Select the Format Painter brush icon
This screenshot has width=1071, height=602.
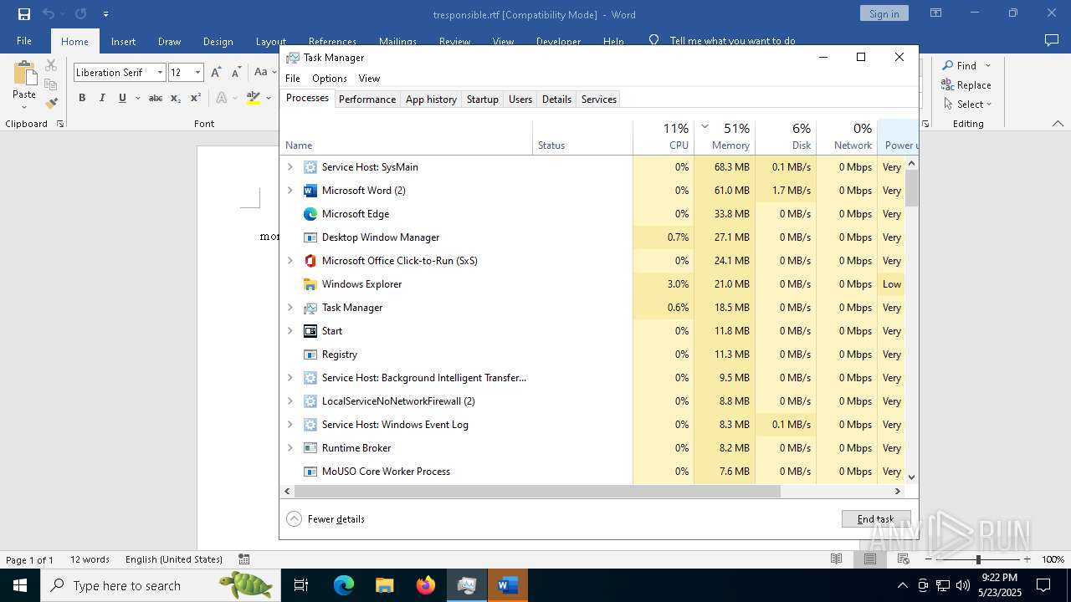point(51,104)
